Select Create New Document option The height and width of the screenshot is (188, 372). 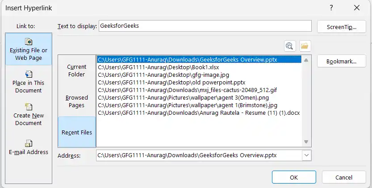(x=29, y=115)
